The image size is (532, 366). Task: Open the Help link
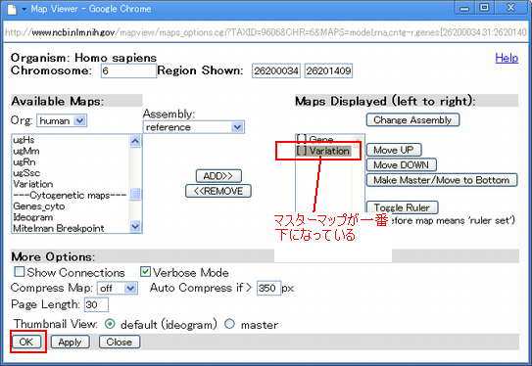coord(507,58)
